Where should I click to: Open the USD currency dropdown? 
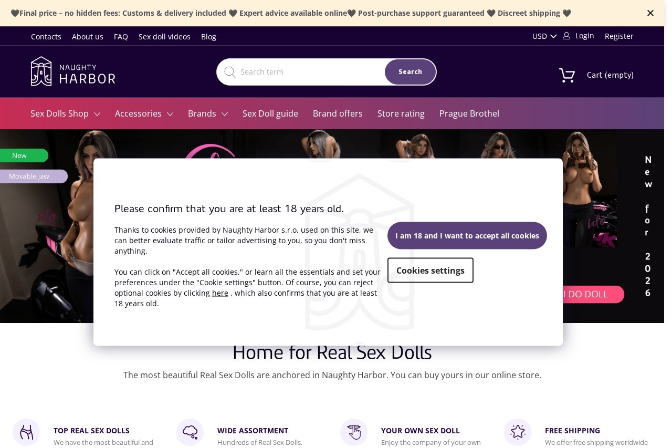coord(544,36)
